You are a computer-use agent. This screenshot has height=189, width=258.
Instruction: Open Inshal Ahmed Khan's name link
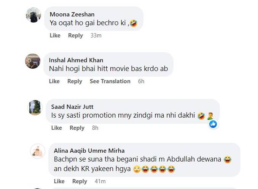coord(76,60)
